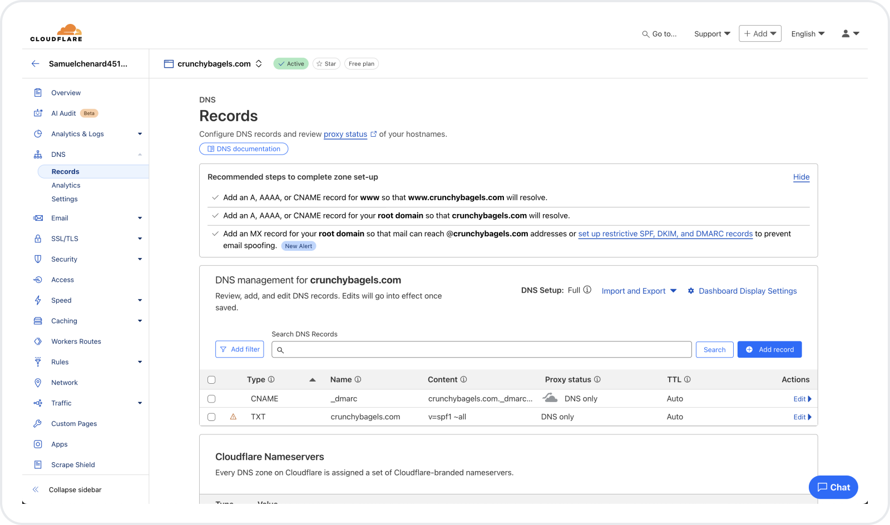Edit the CNAME _dmarc record
This screenshot has width=890, height=525.
click(802, 399)
